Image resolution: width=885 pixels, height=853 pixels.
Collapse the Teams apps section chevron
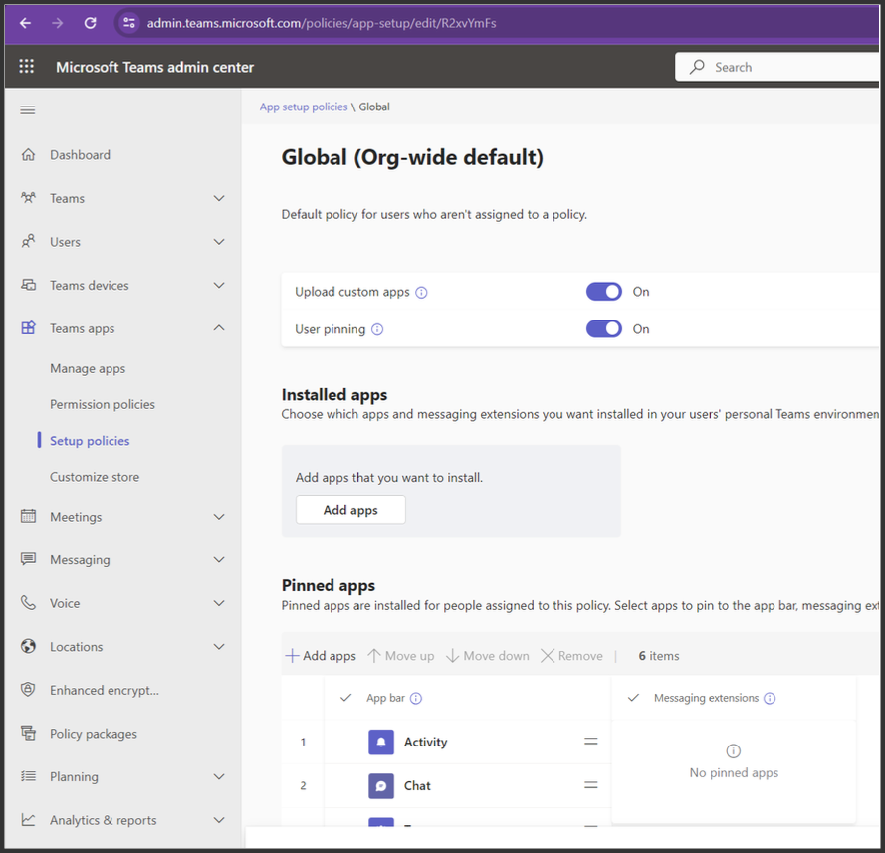[x=219, y=328]
